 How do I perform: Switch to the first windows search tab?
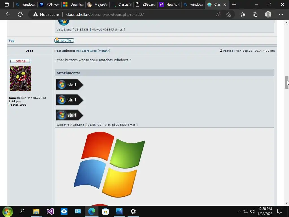pos(26,5)
